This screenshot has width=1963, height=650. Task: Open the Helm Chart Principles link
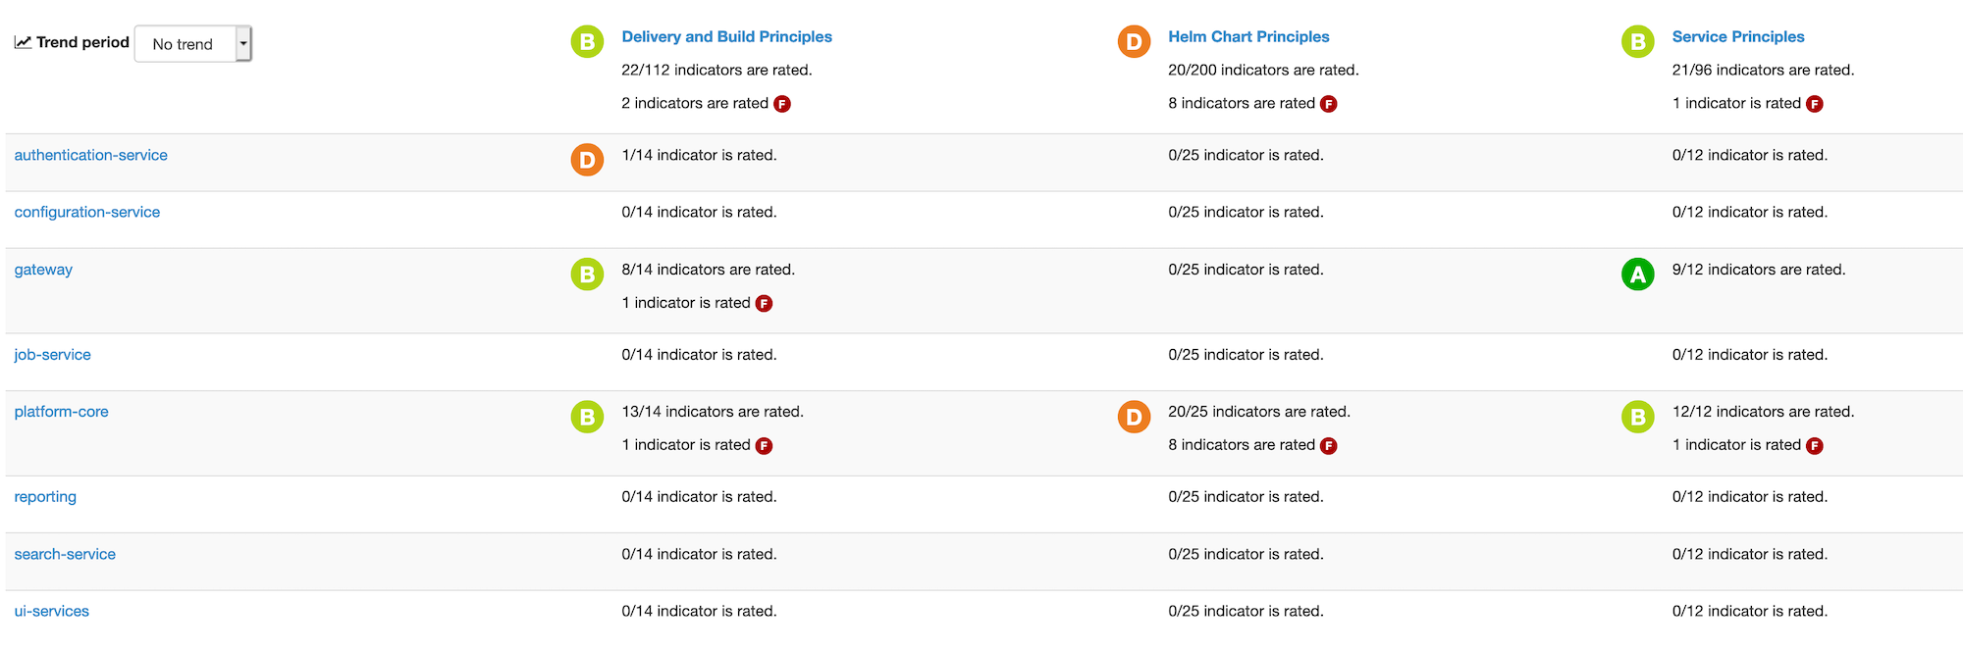coord(1248,36)
